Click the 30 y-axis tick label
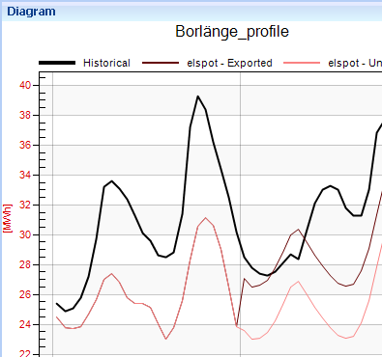382x357 pixels. [x=25, y=234]
